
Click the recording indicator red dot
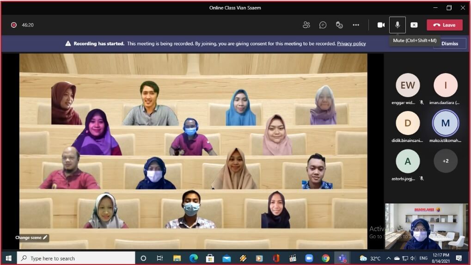point(14,25)
